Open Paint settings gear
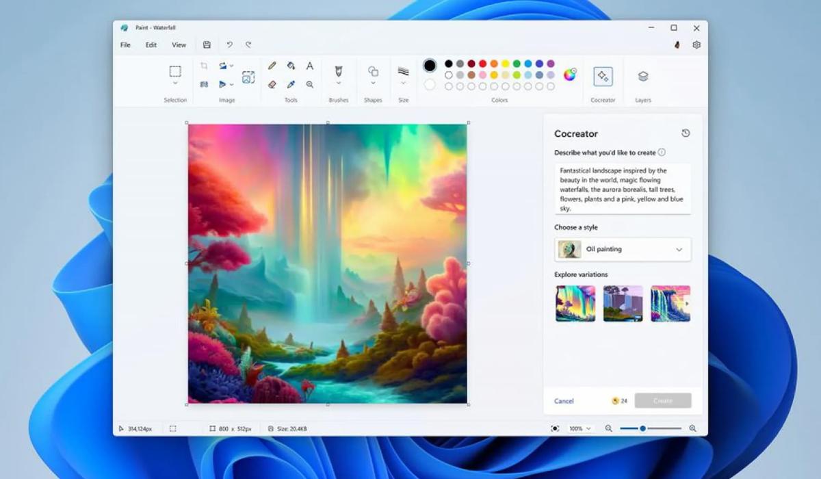Screen dimensions: 821x479 point(696,45)
